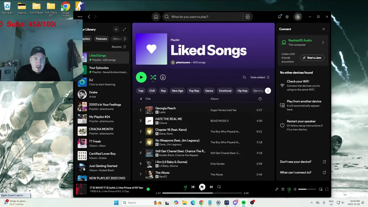The image size is (368, 207).
Task: Enter full screen player view
Action: (x=327, y=189)
